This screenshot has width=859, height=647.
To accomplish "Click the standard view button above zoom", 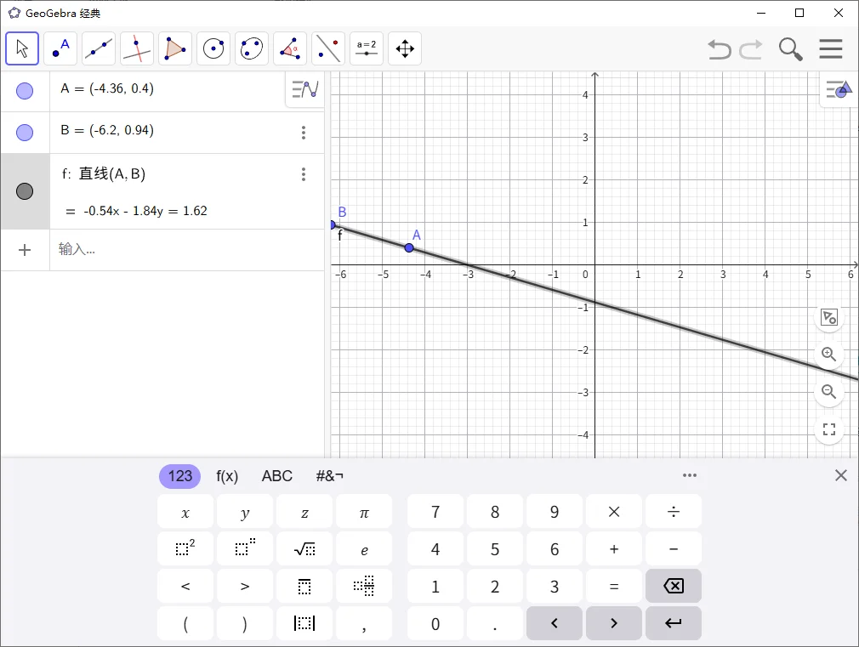I will [829, 317].
